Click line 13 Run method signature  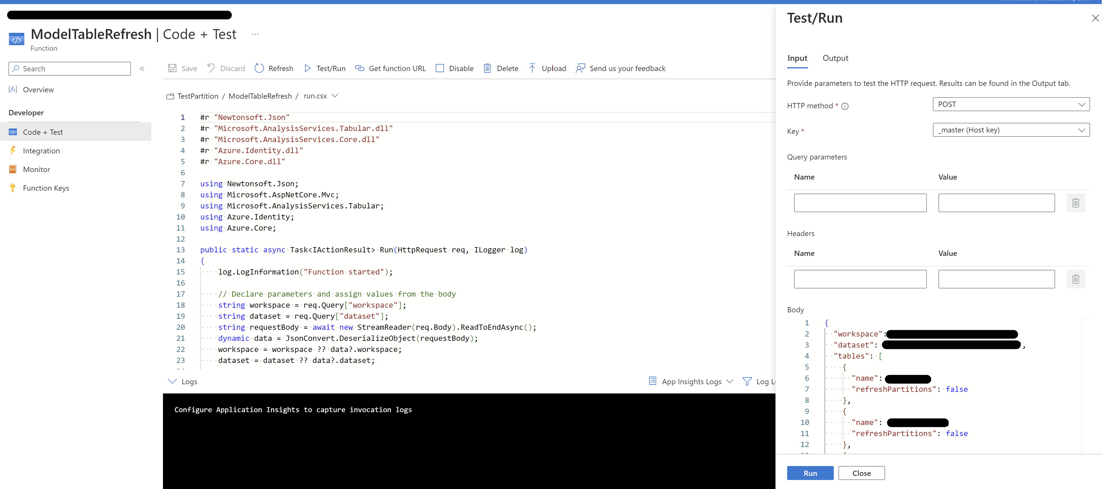[x=364, y=250]
